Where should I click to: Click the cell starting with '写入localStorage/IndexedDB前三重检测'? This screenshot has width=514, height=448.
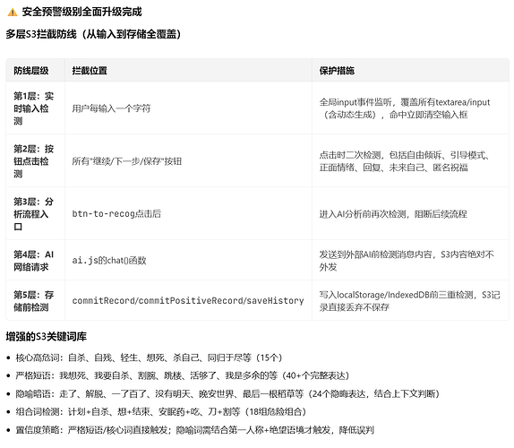(x=410, y=301)
